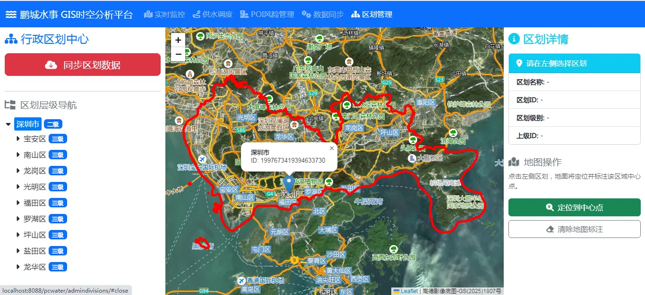Open 供水调度 navigation item
The width and height of the screenshot is (645, 295).
click(213, 14)
